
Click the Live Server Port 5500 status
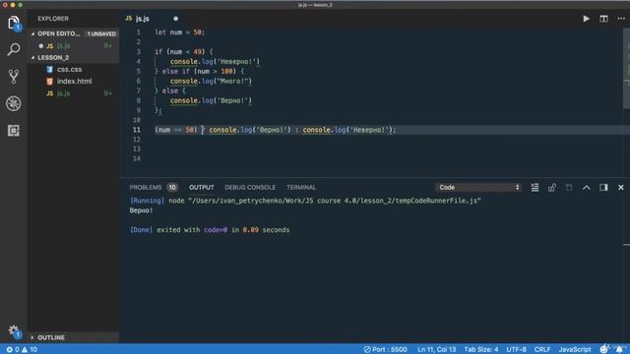coord(385,349)
